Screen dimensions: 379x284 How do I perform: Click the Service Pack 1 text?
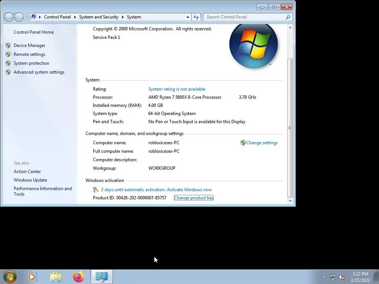(106, 37)
